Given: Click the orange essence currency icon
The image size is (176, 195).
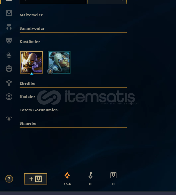Looking at the screenshot, I should (67, 175).
